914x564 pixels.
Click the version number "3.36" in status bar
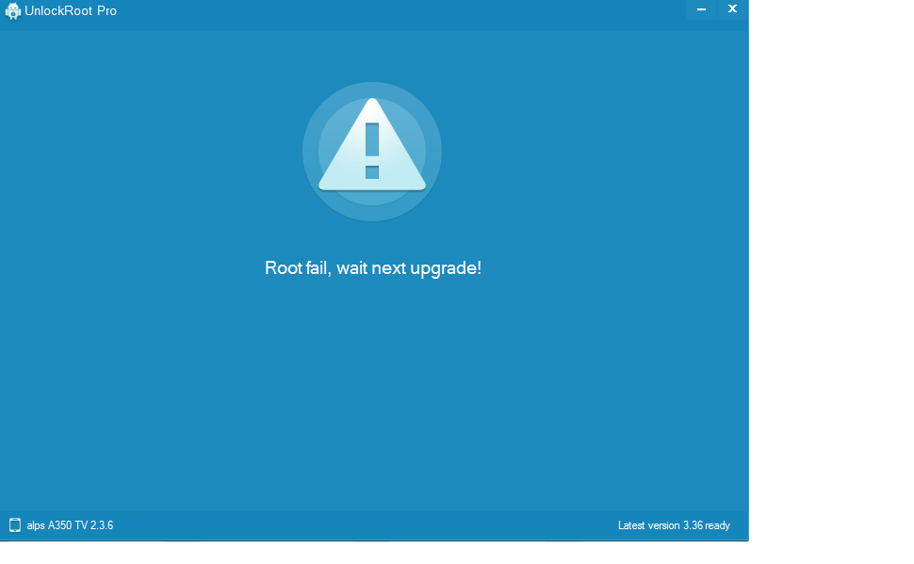tap(694, 525)
